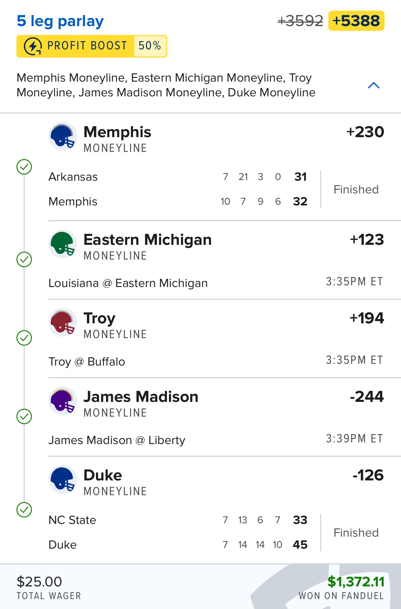
Task: Open the Troy @ Buffalo matchup
Action: pos(87,362)
